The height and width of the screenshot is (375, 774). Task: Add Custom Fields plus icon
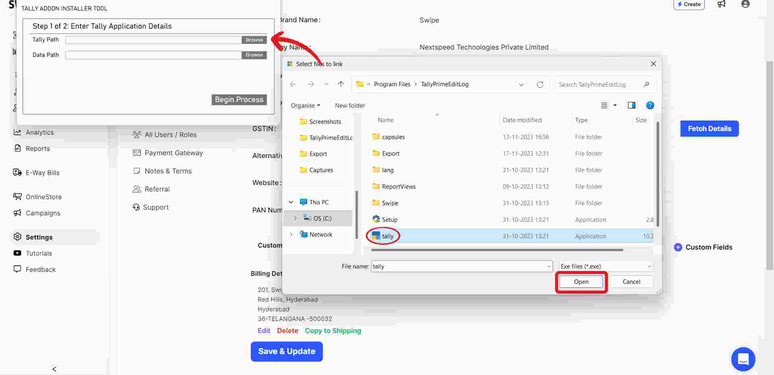click(x=678, y=248)
